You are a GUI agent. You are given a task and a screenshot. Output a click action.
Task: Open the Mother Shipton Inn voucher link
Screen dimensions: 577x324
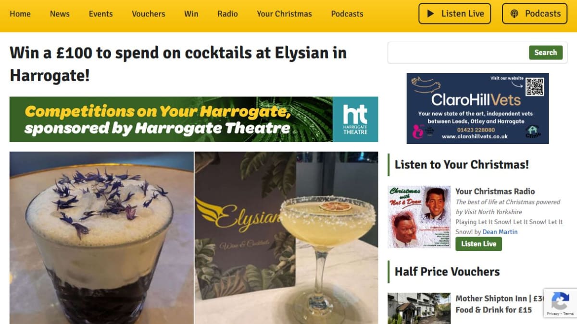(x=500, y=304)
